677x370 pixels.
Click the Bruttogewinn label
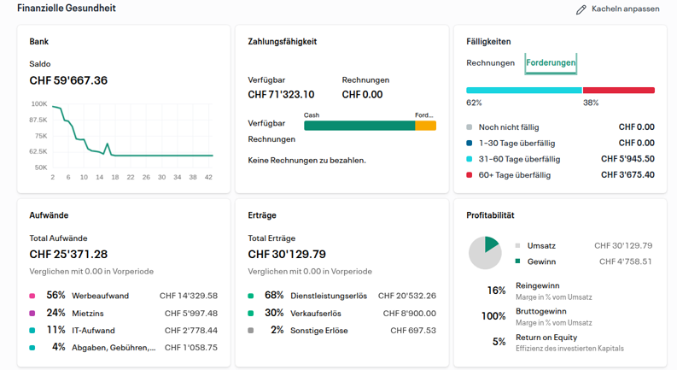(x=541, y=311)
